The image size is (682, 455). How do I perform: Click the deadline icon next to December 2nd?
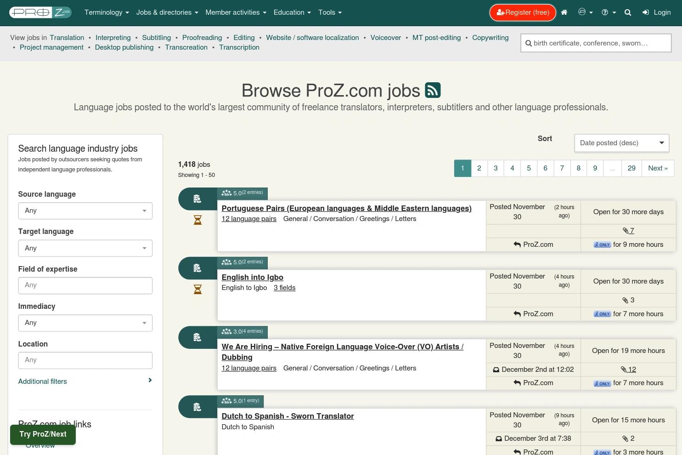[x=496, y=370]
